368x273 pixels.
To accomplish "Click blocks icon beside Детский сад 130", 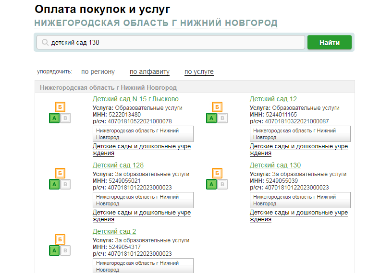I will 217,179.
